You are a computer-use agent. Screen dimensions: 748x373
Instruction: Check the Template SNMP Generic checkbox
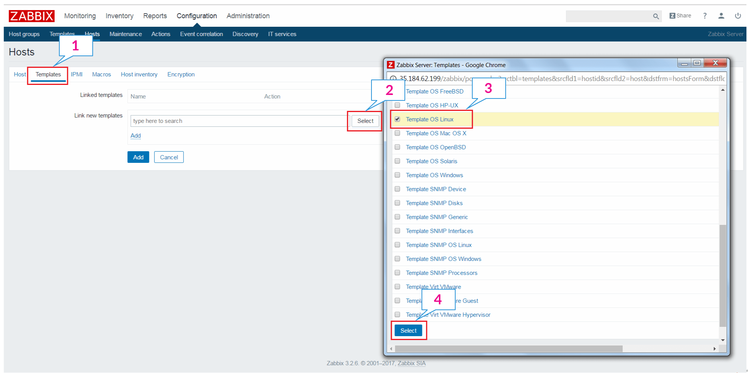[397, 217]
